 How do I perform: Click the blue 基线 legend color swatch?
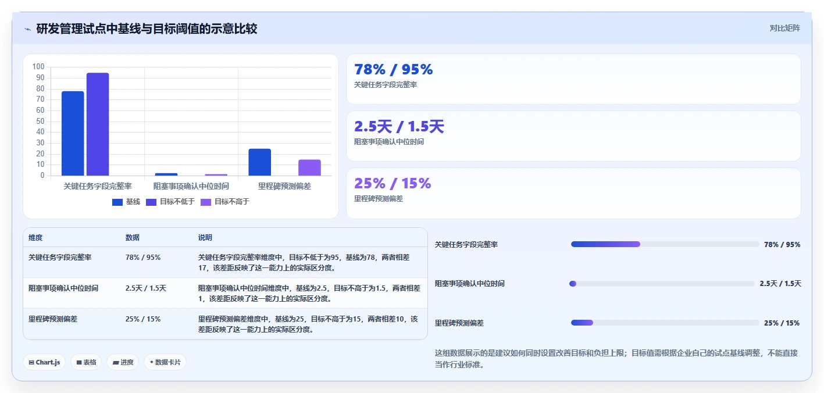click(x=117, y=202)
